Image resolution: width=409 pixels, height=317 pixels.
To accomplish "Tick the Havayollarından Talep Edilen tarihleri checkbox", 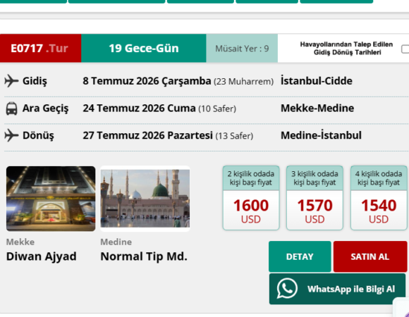I will click(405, 49).
